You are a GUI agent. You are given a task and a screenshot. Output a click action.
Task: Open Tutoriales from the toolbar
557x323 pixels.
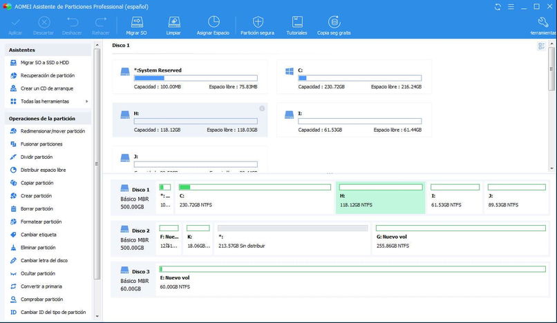[x=296, y=26]
